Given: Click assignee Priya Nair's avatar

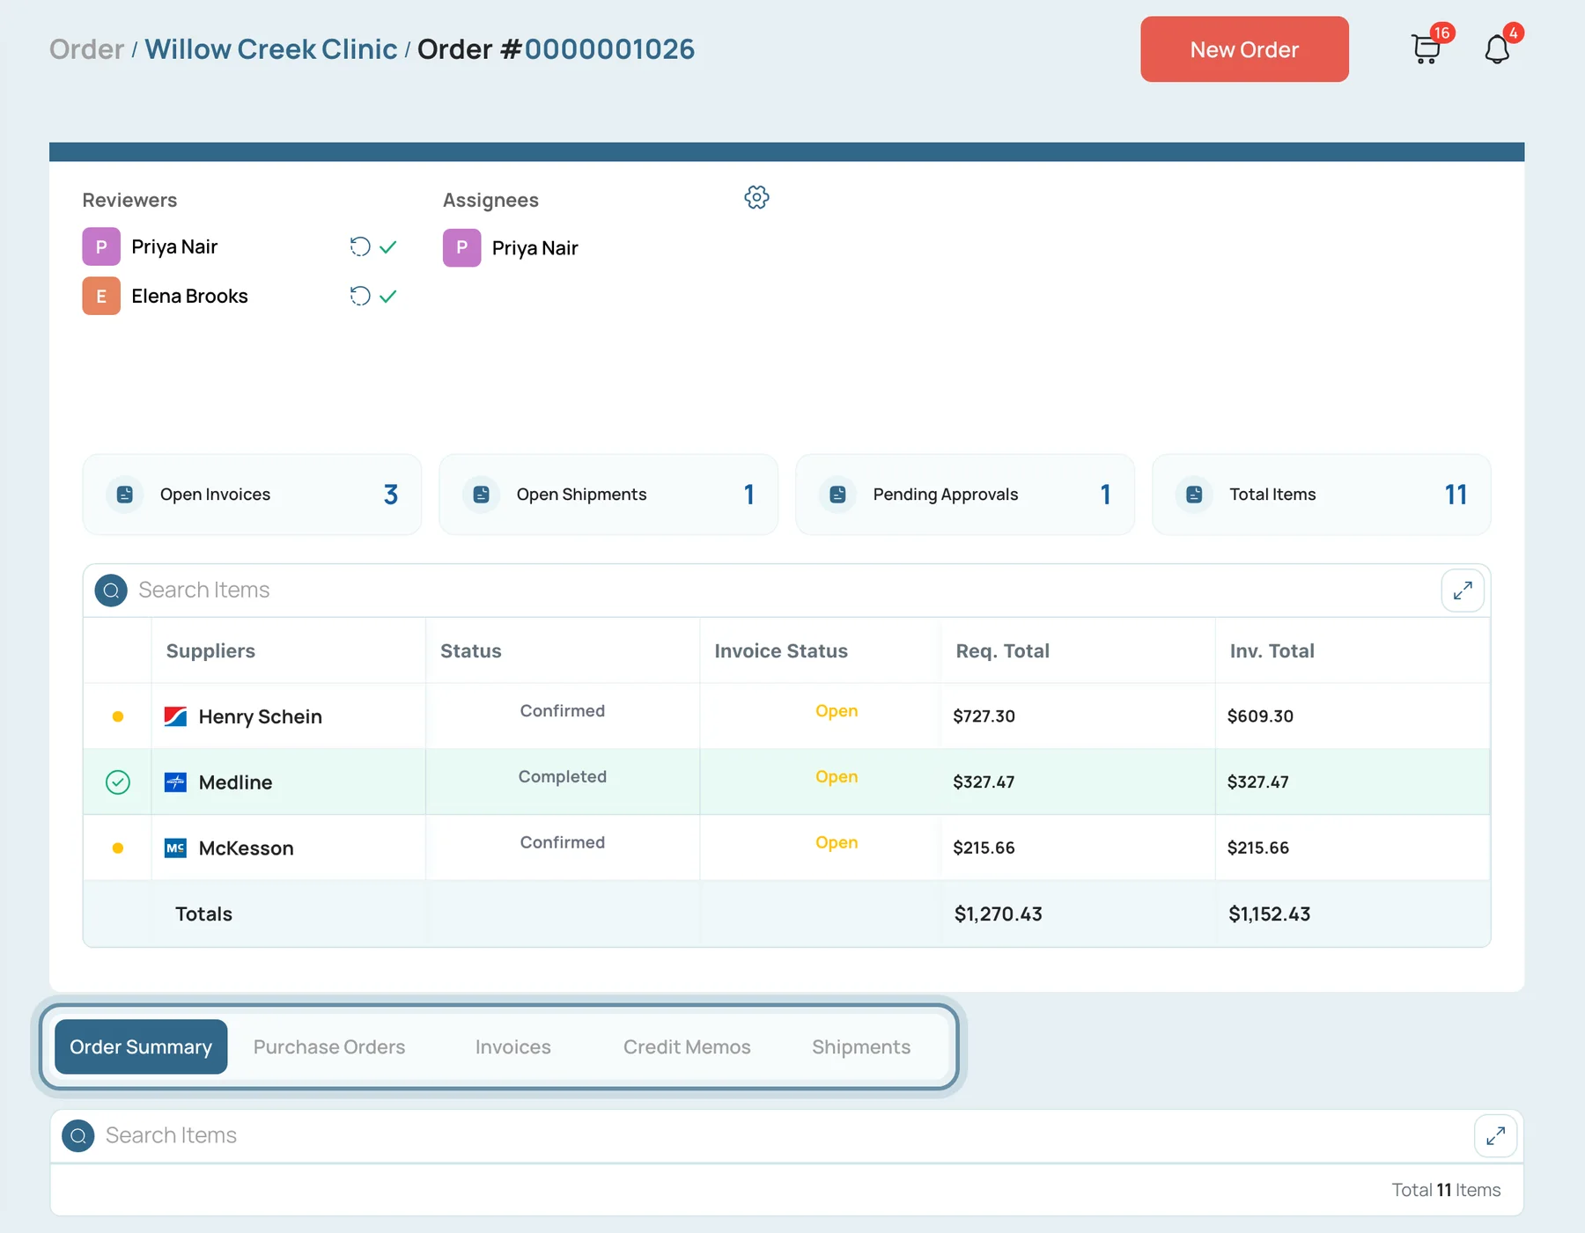Looking at the screenshot, I should (x=461, y=247).
